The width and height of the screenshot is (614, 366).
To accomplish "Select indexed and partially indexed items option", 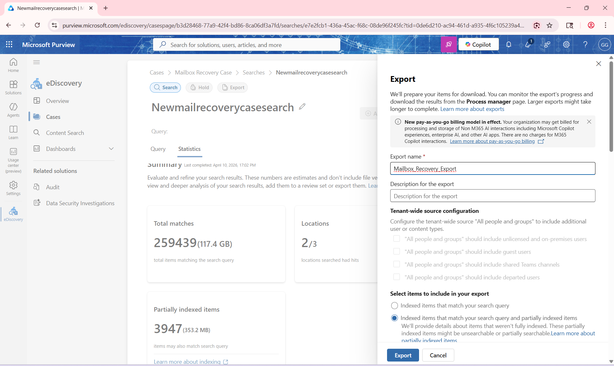I will [x=394, y=318].
